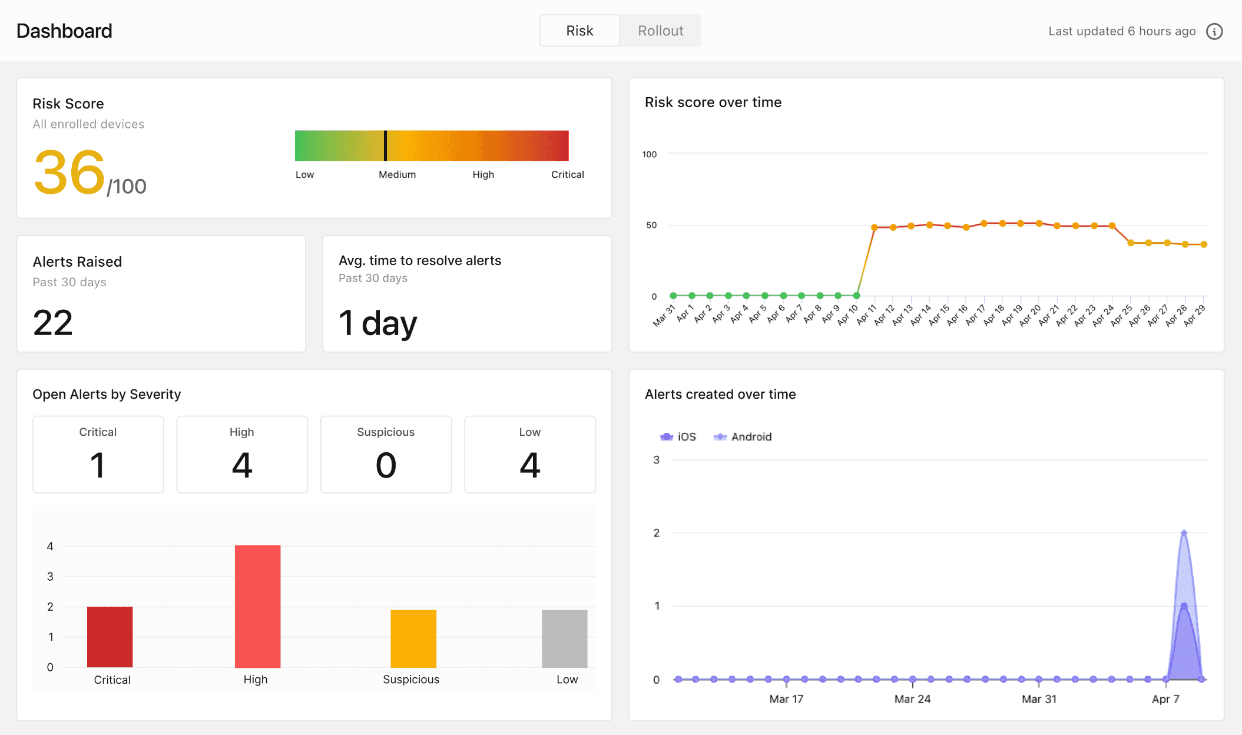Click the Dashboard heading
Screen dimensions: 1242x735
pyautogui.click(x=64, y=31)
